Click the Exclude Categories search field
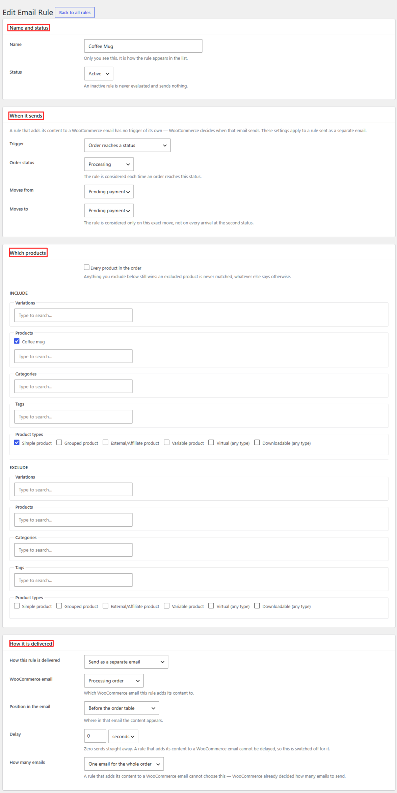The height and width of the screenshot is (793, 397). tap(73, 550)
